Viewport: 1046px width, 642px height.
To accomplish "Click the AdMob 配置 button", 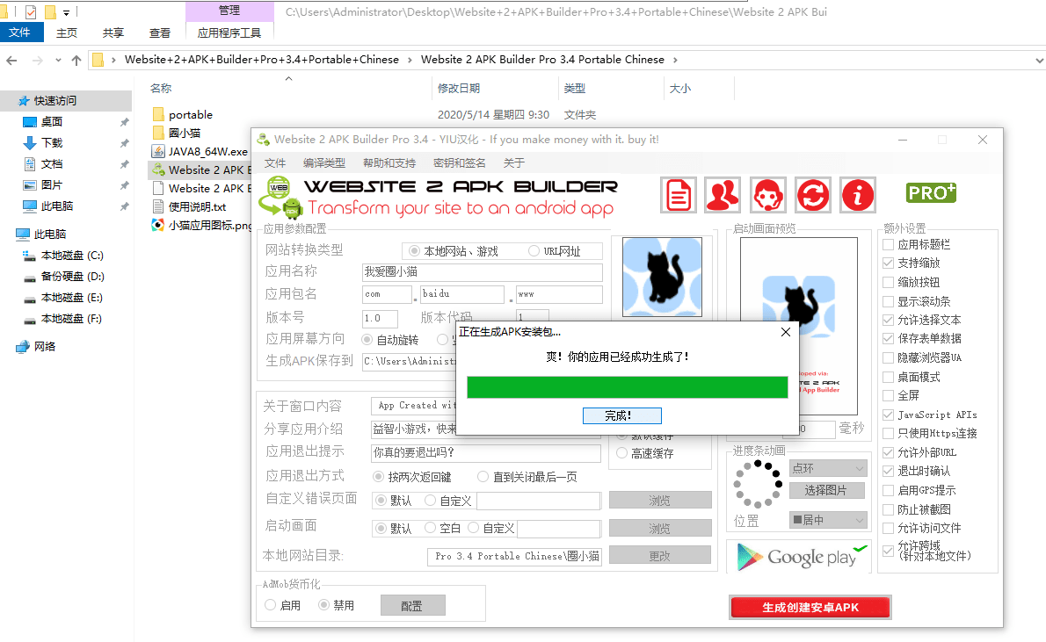I will tap(412, 605).
